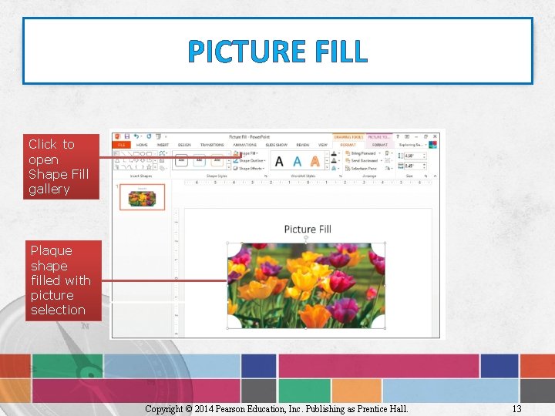This screenshot has width=555, height=416.
Task: Open the Picture Tools FORMAT tab
Action: tap(380, 145)
